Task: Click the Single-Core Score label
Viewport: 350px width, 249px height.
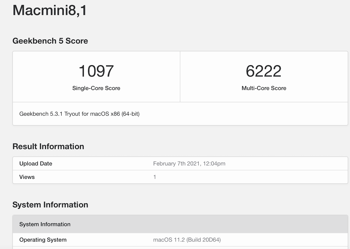Action: tap(96, 88)
